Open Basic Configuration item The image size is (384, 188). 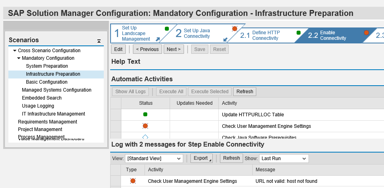tap(47, 82)
